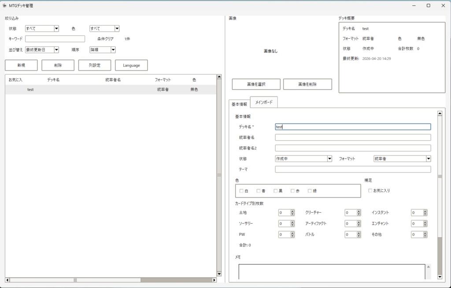This screenshot has width=451, height=288.
Task: Minimize the MTGデッキ管理 window
Action: coord(414,5)
